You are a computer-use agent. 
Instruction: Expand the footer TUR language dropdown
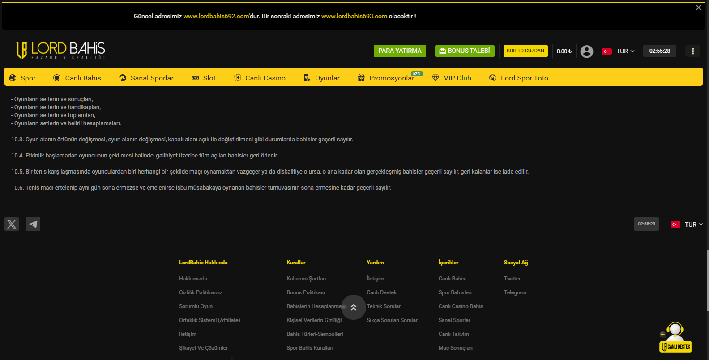[x=694, y=224]
